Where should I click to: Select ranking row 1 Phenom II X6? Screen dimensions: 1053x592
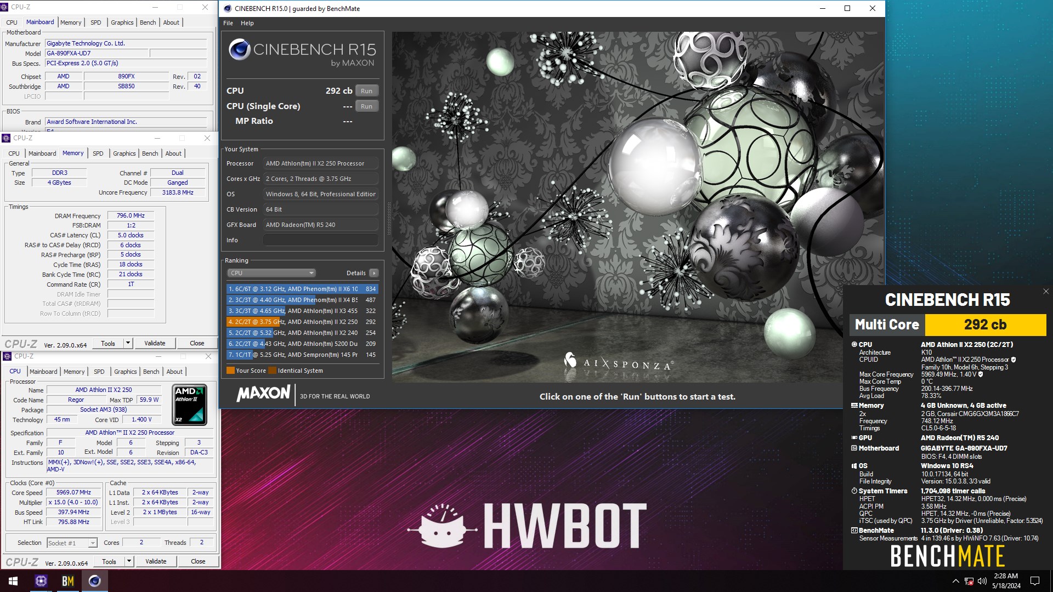coord(302,289)
